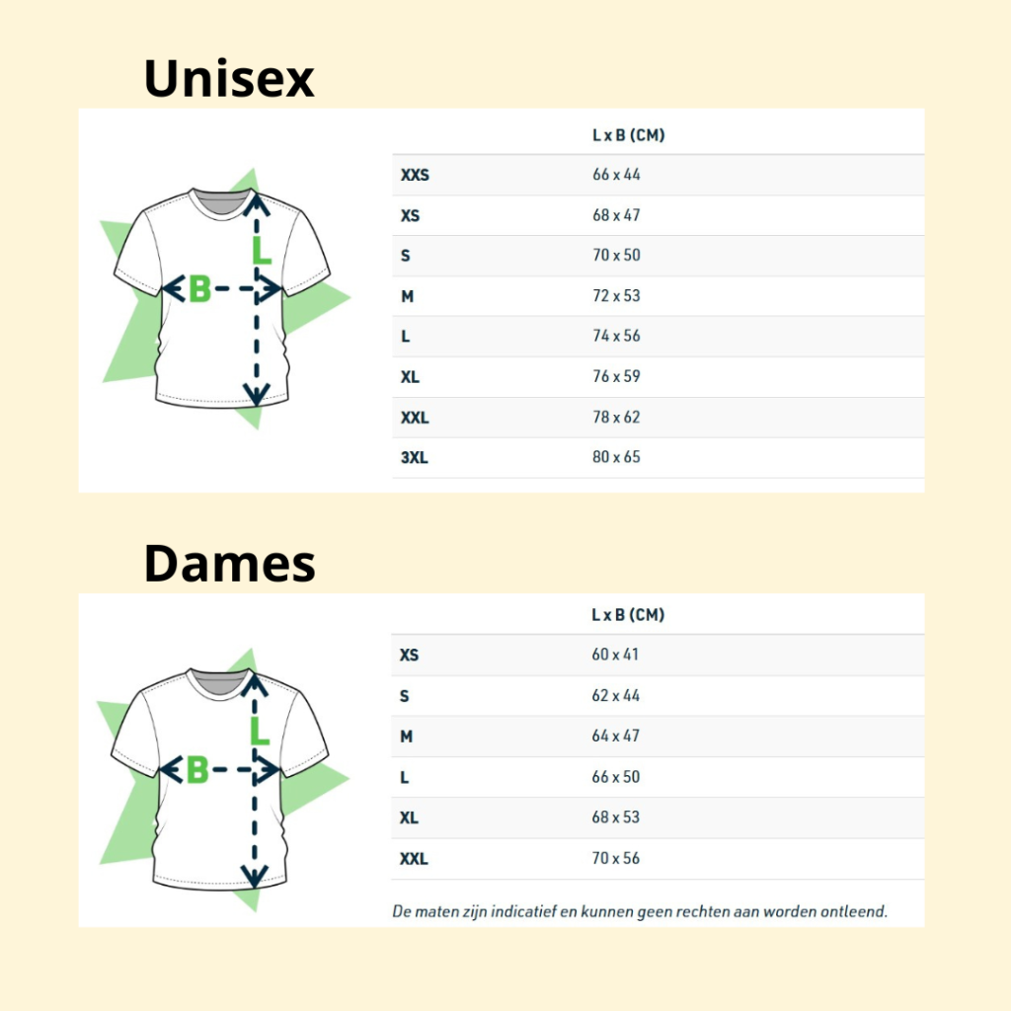Click the Unisex L x B (CM) header
Viewport: 1011px width, 1011px height.
[x=629, y=134]
